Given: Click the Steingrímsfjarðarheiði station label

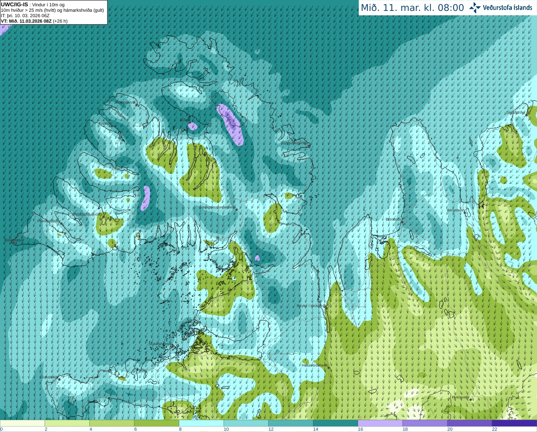Looking at the screenshot, I should 217,207.
